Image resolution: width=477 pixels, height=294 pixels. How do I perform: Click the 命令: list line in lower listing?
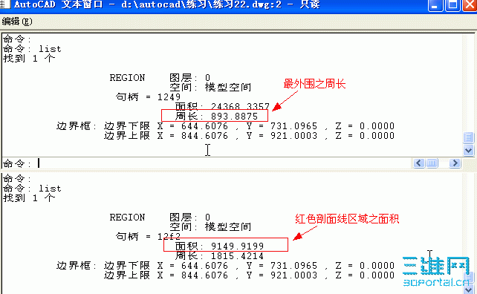pyautogui.click(x=32, y=188)
